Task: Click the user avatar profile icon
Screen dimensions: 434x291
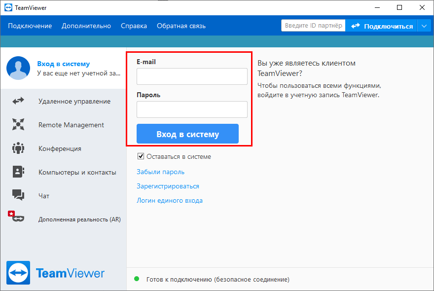Action: coord(18,68)
